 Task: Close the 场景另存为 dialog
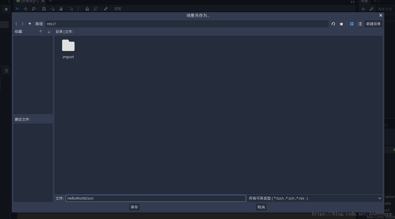click(x=381, y=15)
